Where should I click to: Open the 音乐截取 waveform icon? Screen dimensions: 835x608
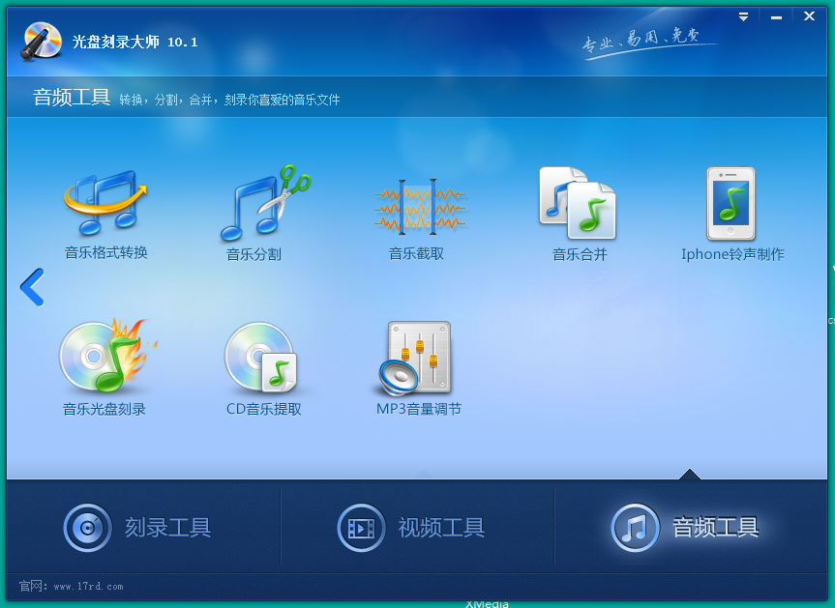[x=417, y=205]
